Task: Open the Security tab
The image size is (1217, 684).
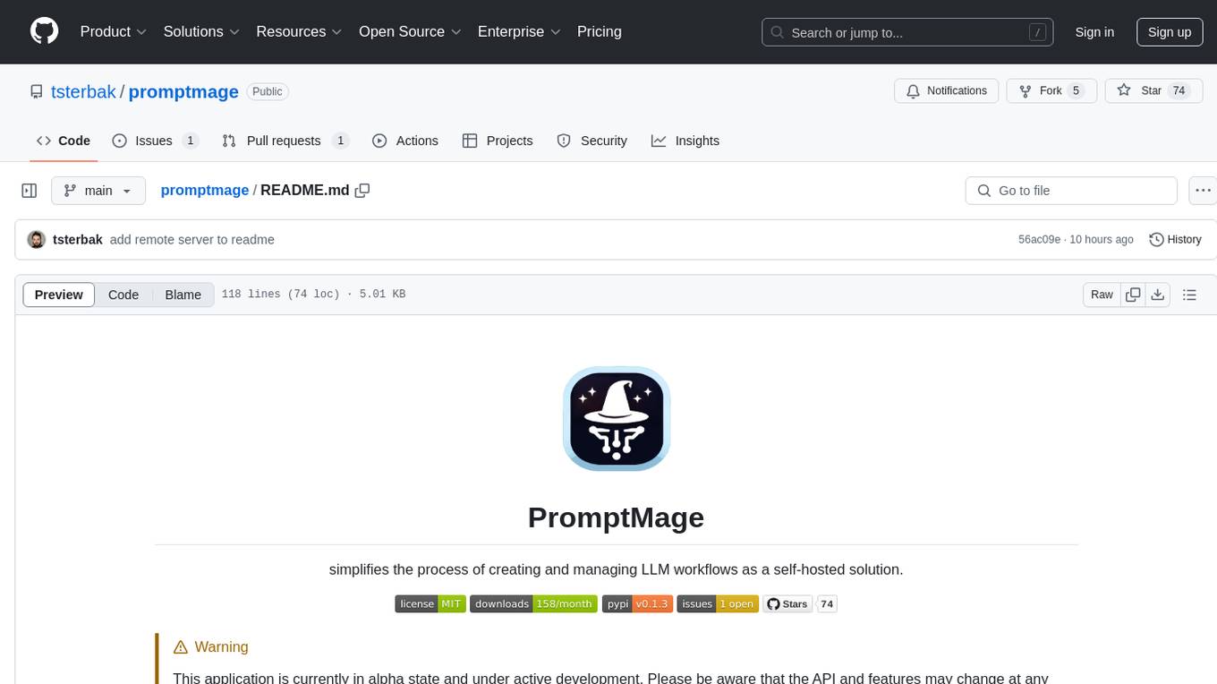Action: click(592, 141)
